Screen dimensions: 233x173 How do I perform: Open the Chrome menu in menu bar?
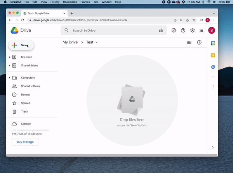click(16, 2)
